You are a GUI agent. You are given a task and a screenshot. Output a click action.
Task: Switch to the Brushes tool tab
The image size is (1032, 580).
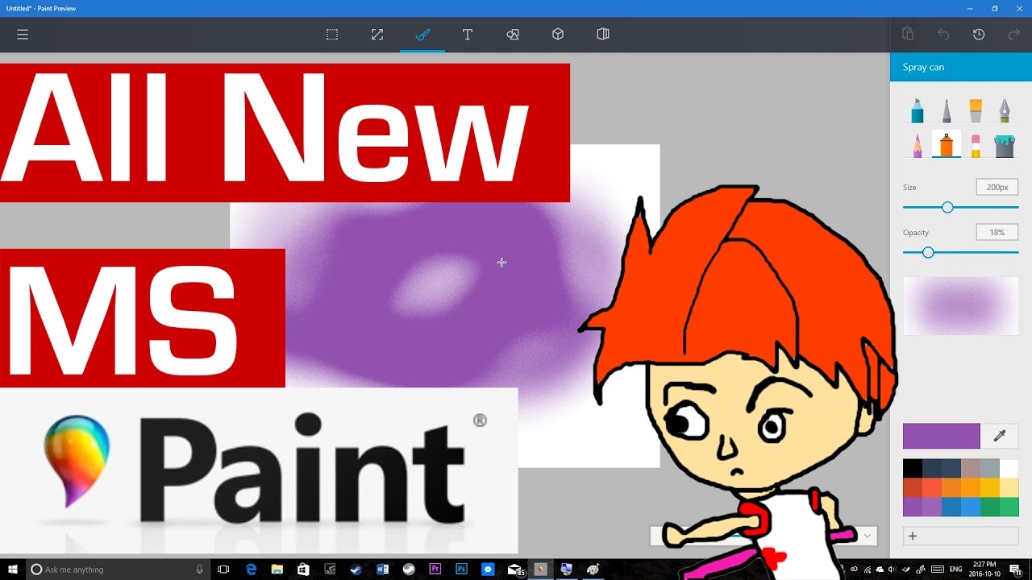point(422,35)
